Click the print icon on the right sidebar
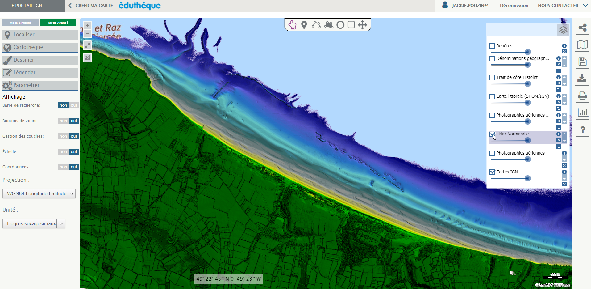 (x=583, y=96)
